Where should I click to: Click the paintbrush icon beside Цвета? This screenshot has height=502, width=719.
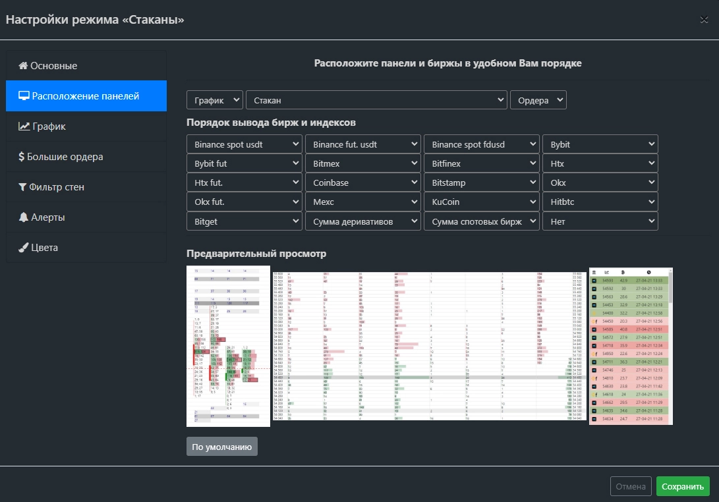(x=24, y=248)
